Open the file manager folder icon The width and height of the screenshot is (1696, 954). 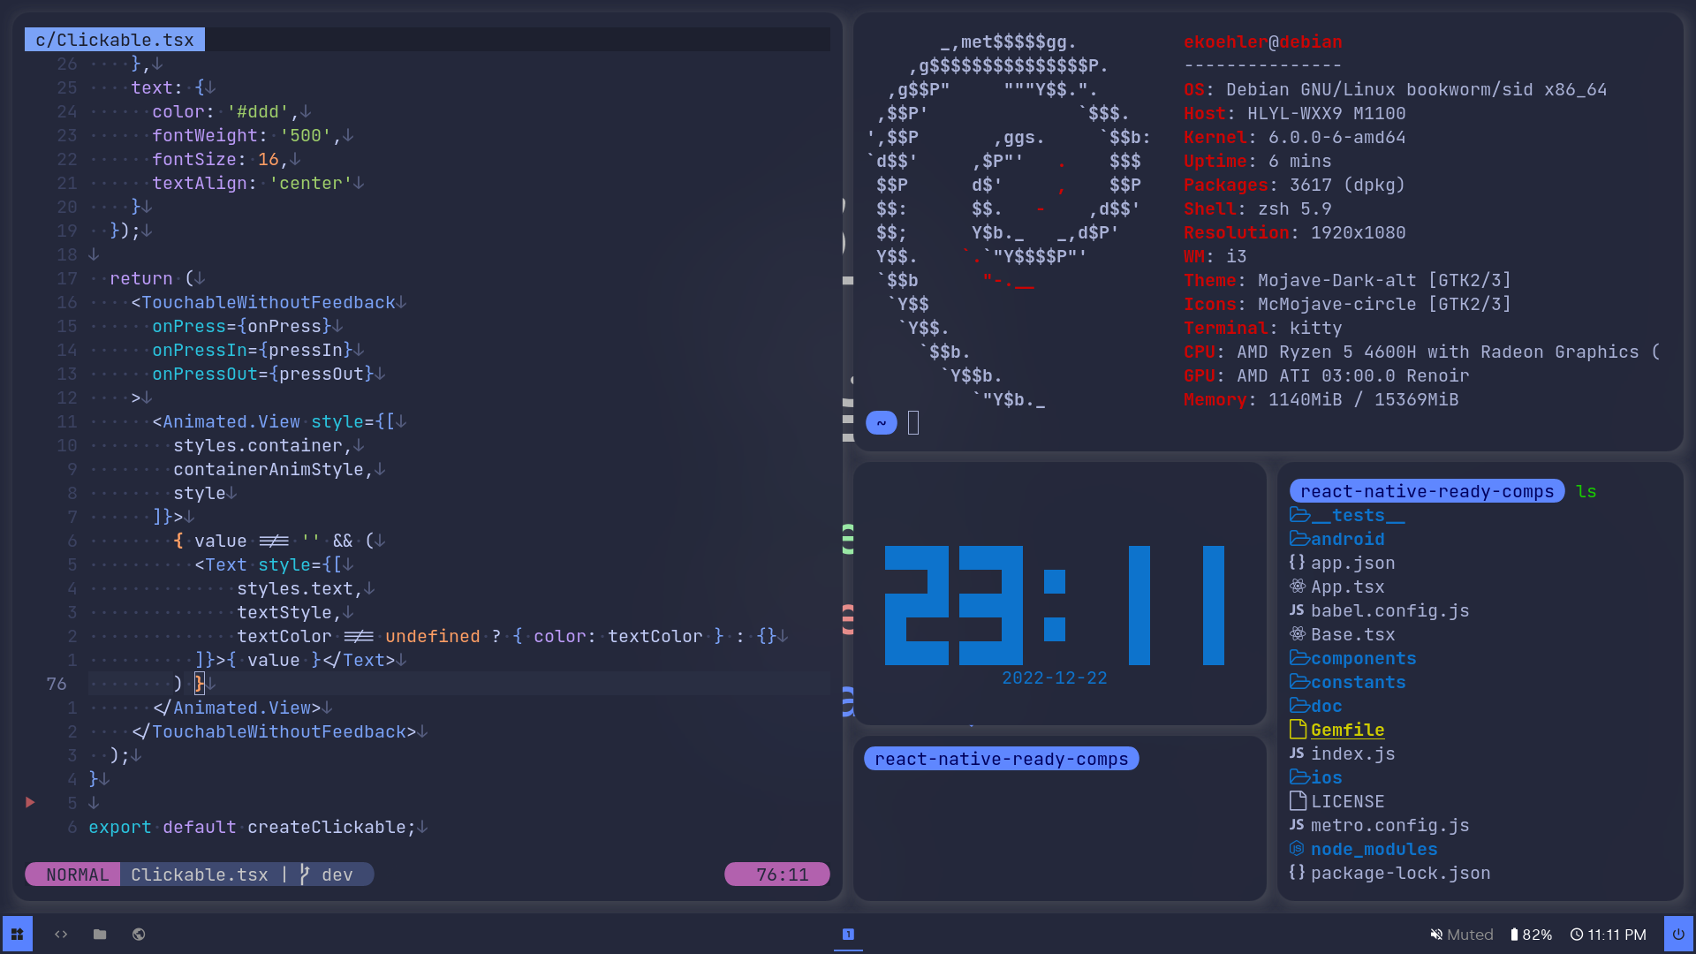[100, 934]
